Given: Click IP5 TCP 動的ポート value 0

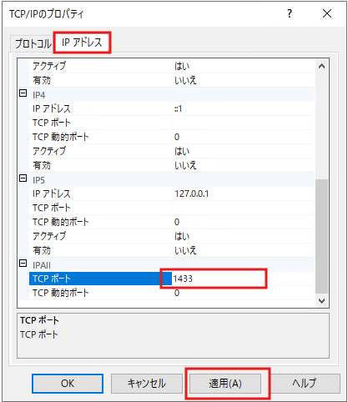Looking at the screenshot, I should click(177, 222).
